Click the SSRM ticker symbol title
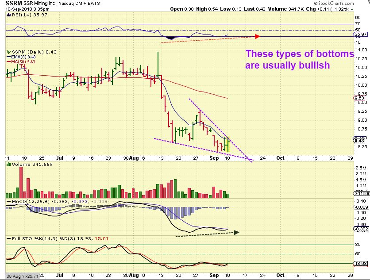The height and width of the screenshot is (280, 370). click(14, 3)
